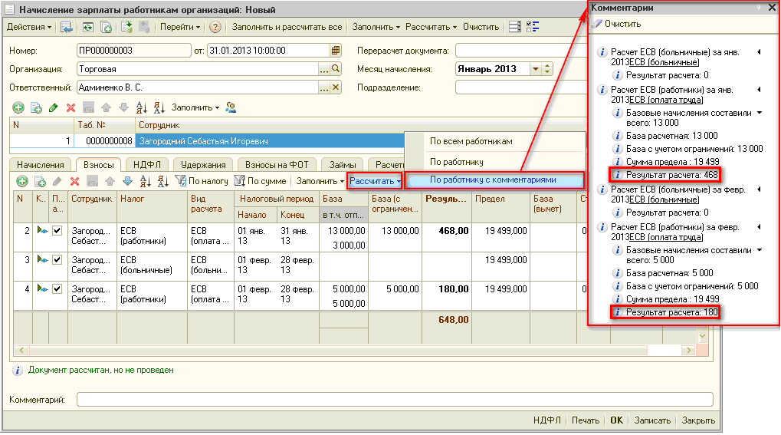
Task: Expand 'Базовые начисления составили всего: 13 000' comment
Action: [x=760, y=113]
